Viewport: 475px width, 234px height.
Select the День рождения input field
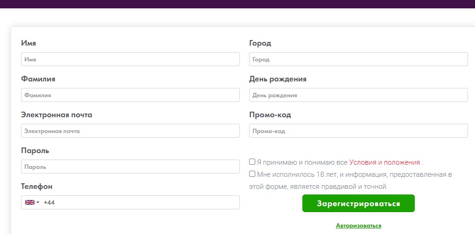click(358, 95)
